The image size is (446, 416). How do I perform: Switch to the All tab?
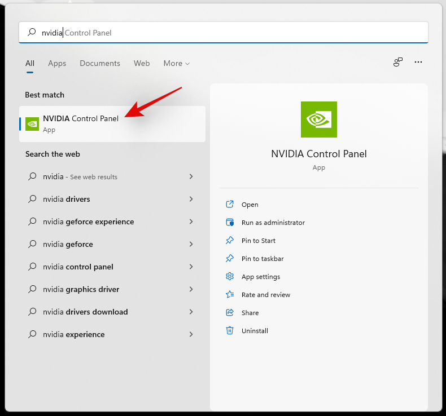(30, 63)
